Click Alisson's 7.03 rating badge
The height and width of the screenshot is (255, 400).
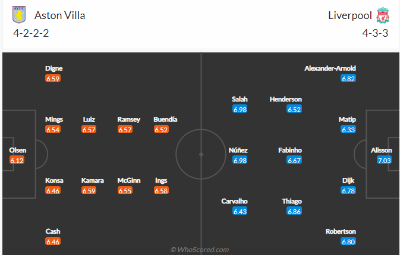[x=383, y=160]
